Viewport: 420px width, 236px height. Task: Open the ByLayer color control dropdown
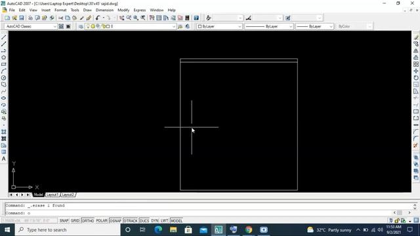(x=240, y=26)
